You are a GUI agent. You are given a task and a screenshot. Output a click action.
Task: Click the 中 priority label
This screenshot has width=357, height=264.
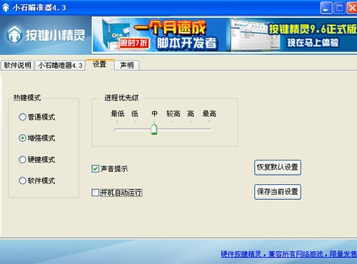coord(154,113)
